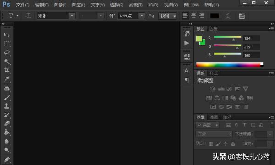Add a Channel Mixer adjustment
This screenshot has width=275, height=165.
(x=242, y=98)
